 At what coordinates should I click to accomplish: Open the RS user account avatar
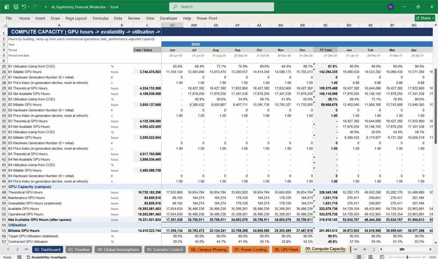(x=391, y=7)
